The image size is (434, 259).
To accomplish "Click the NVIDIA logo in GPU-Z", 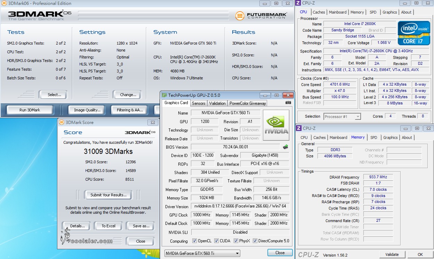I will coord(276,125).
